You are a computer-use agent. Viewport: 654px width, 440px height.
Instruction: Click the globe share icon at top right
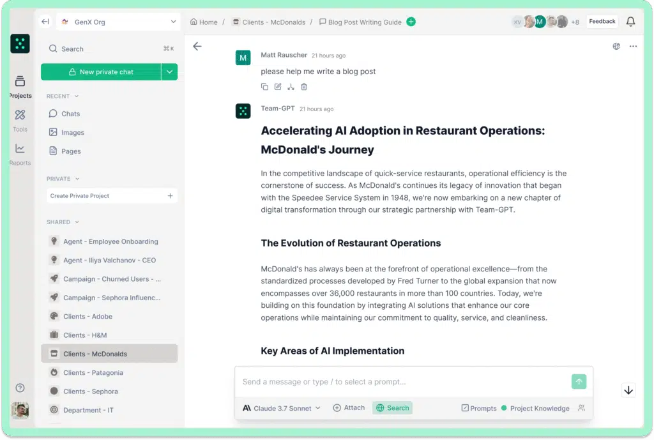616,46
